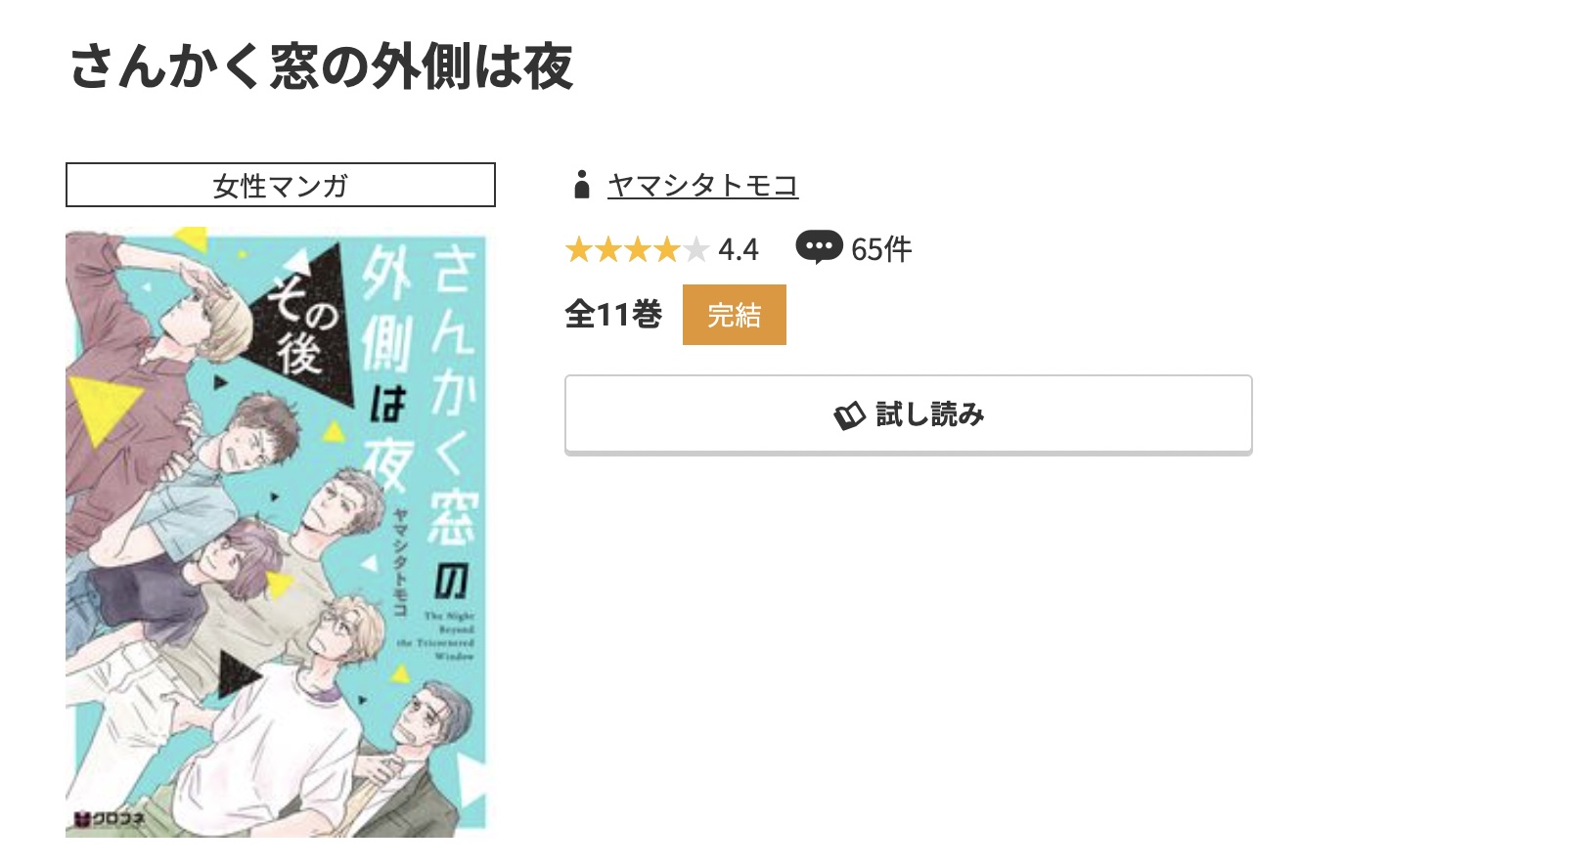This screenshot has height=868, width=1569.
Task: Click the author person icon
Action: coord(583,183)
